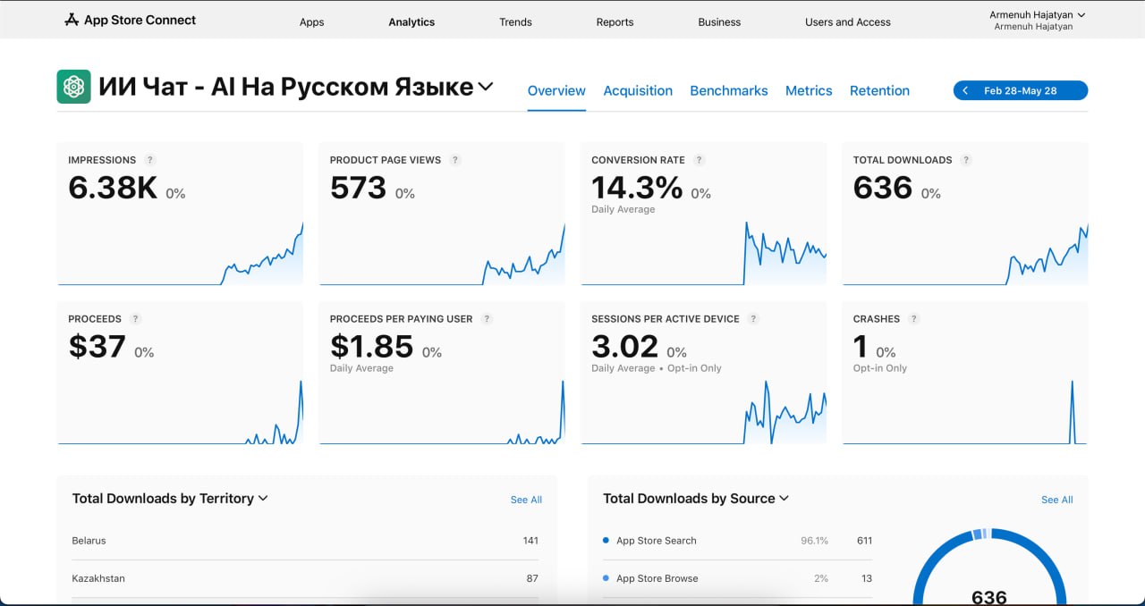Open the Retention tab

coord(879,90)
